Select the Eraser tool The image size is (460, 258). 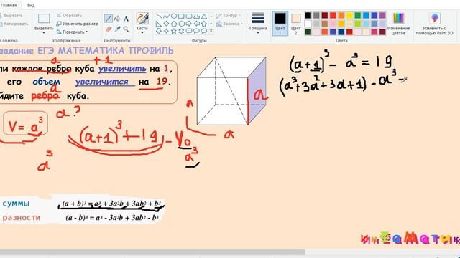pyautogui.click(x=109, y=29)
